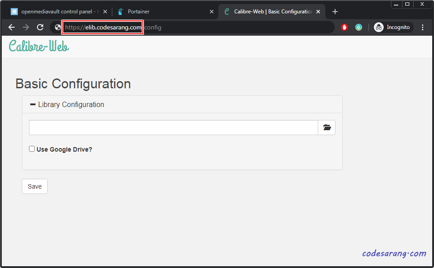Open the Chrome three-dot menu
Viewport: 434px width, 268px height.
[x=422, y=27]
